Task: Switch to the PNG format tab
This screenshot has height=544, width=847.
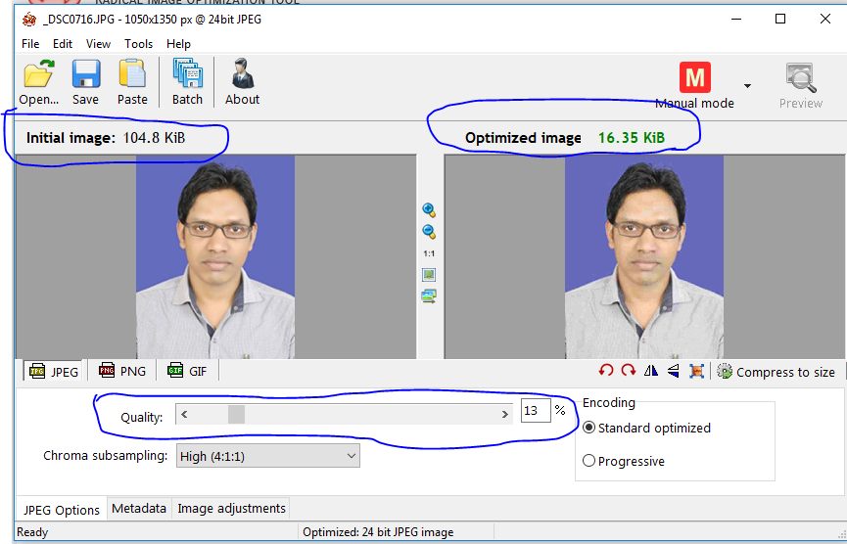Action: click(x=122, y=371)
